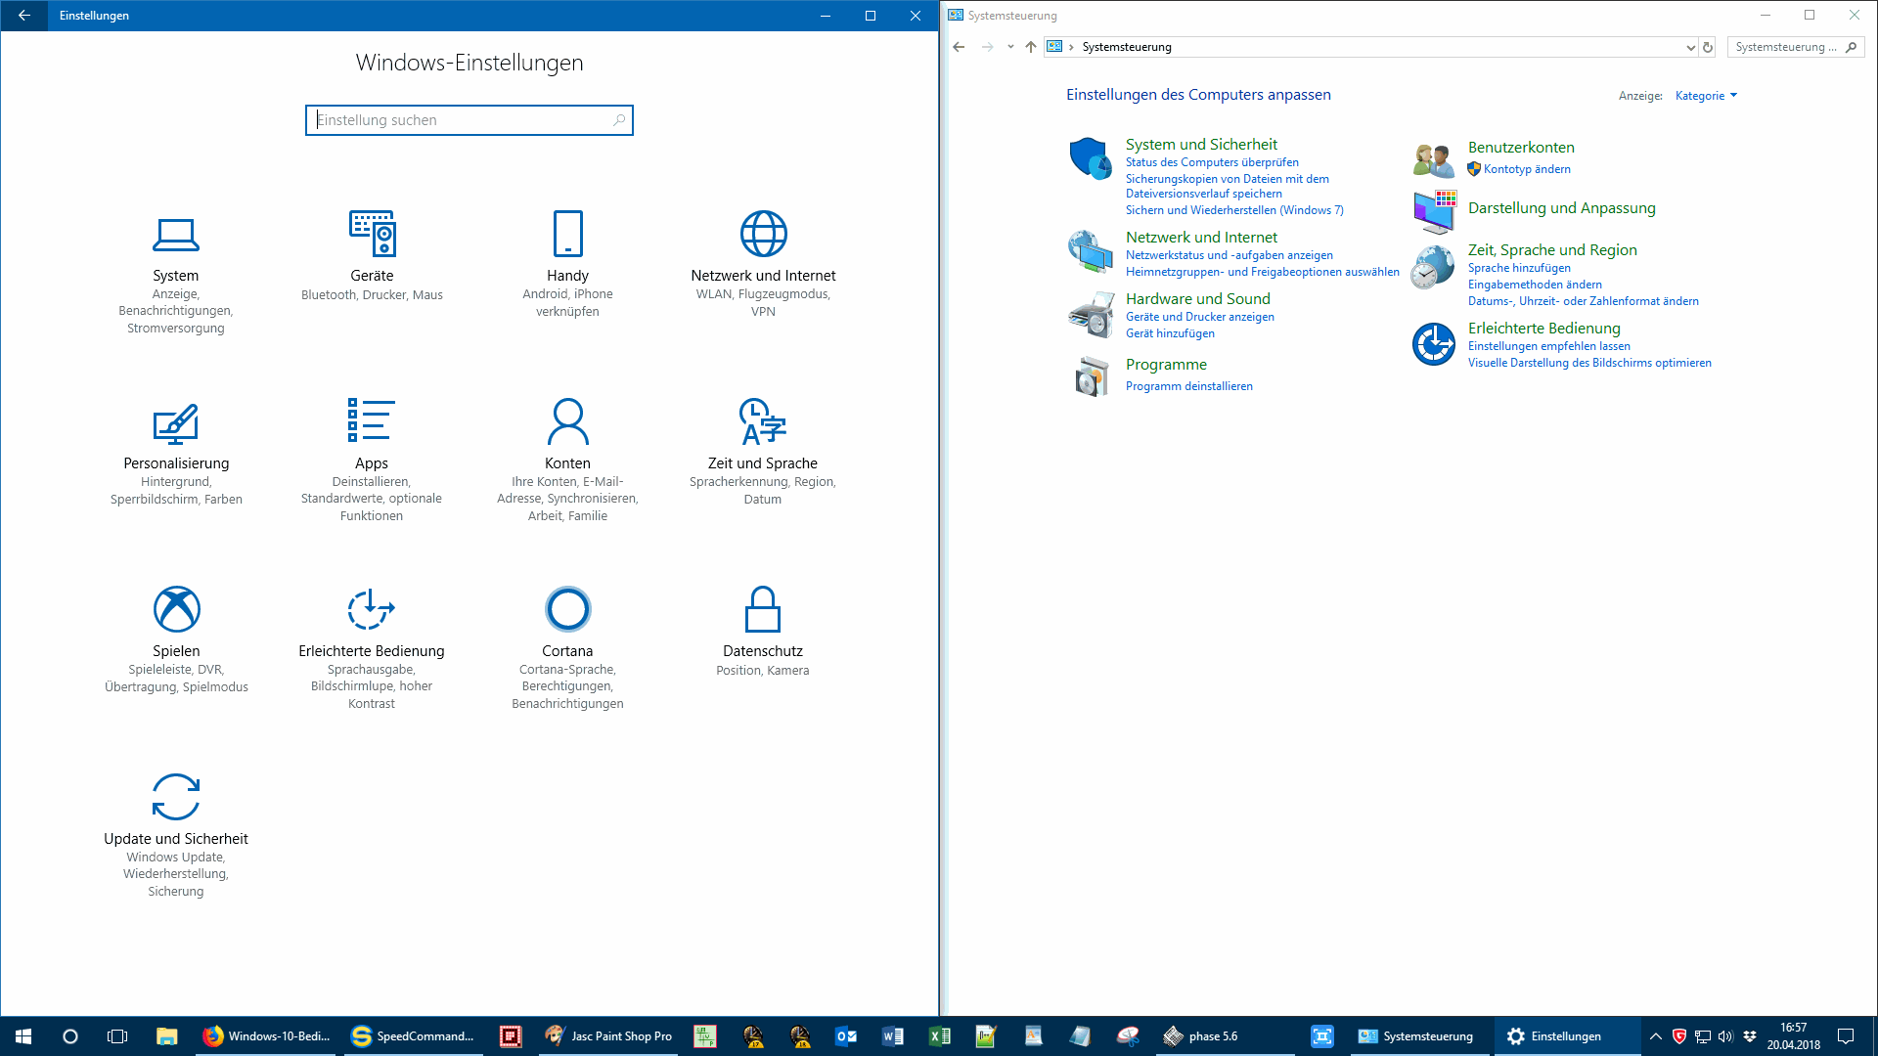The image size is (1878, 1056).
Task: Switch to Jasc Paint Shop Pro taskbar item
Action: [608, 1036]
